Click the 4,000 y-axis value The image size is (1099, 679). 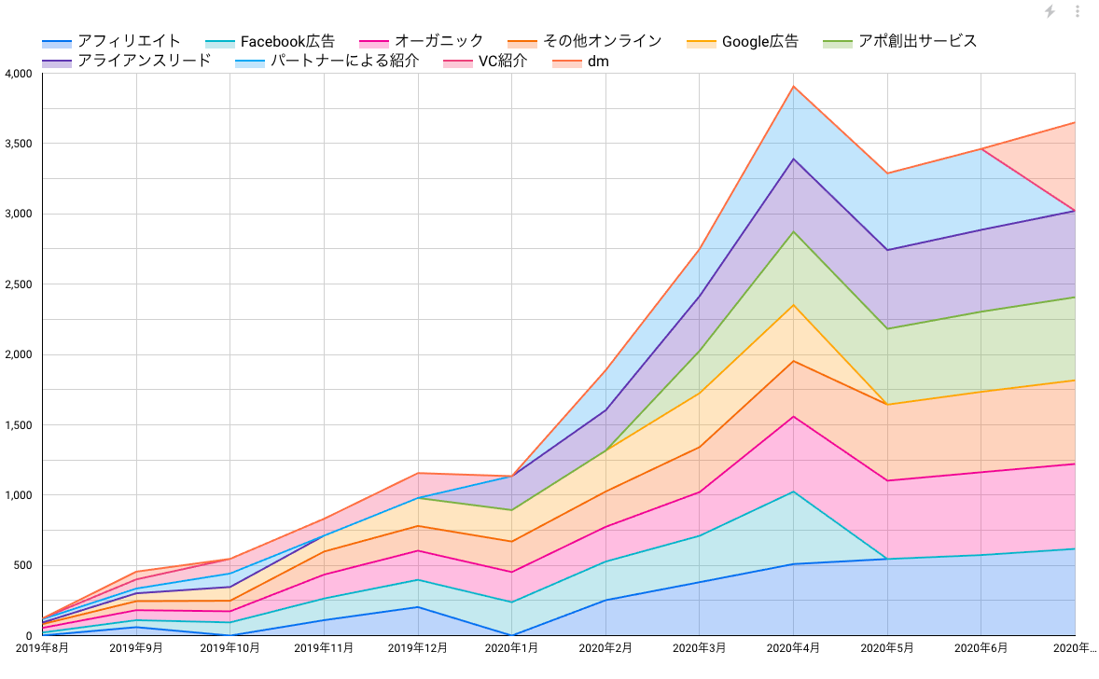[19, 74]
